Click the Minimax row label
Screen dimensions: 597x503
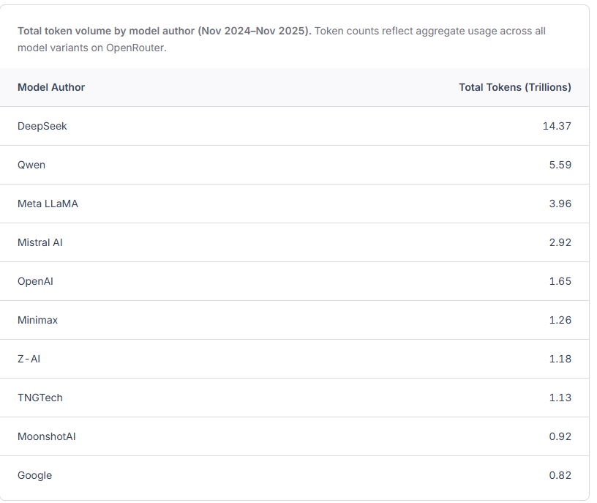click(x=37, y=320)
